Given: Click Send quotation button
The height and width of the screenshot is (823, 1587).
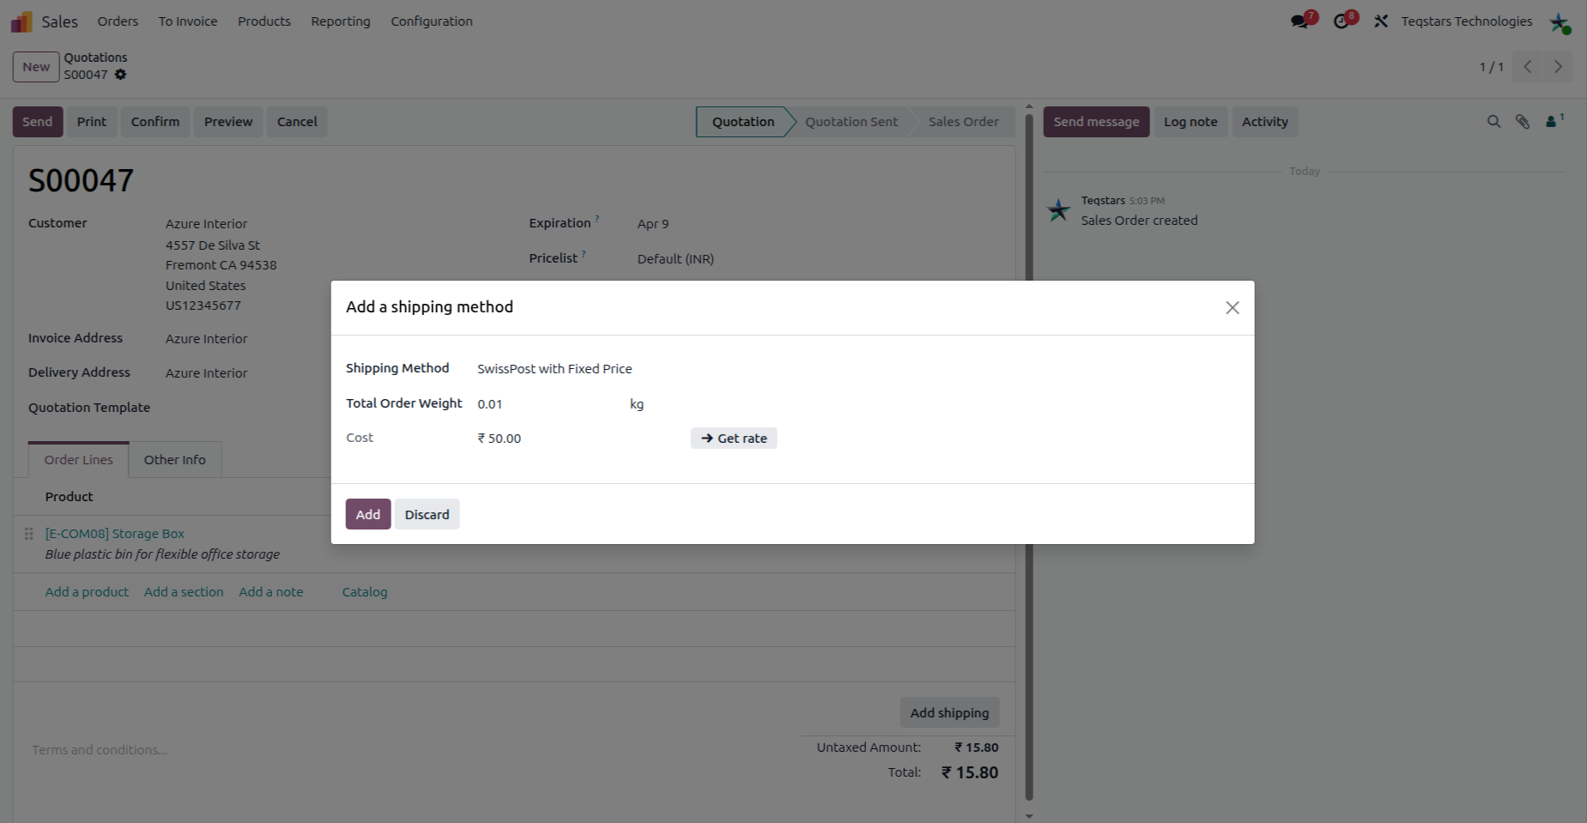Looking at the screenshot, I should pyautogui.click(x=38, y=122).
